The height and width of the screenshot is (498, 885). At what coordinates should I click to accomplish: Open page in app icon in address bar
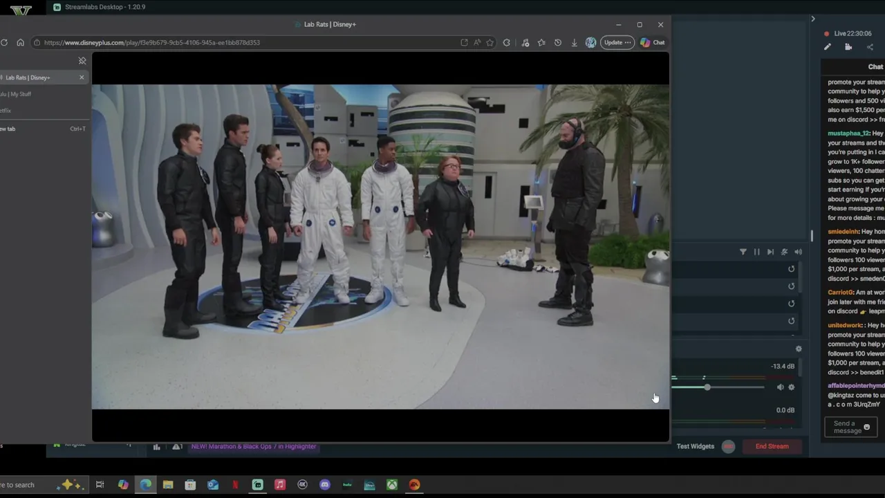pos(464,43)
